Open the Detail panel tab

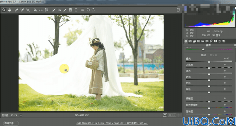[x=194, y=41]
